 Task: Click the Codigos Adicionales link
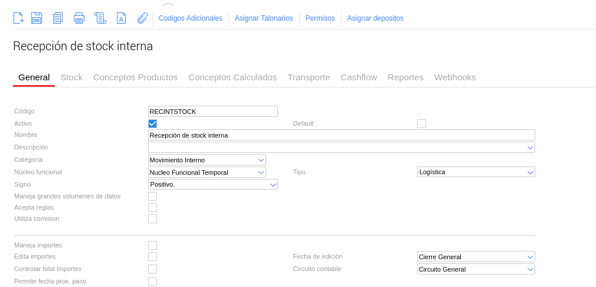point(191,18)
